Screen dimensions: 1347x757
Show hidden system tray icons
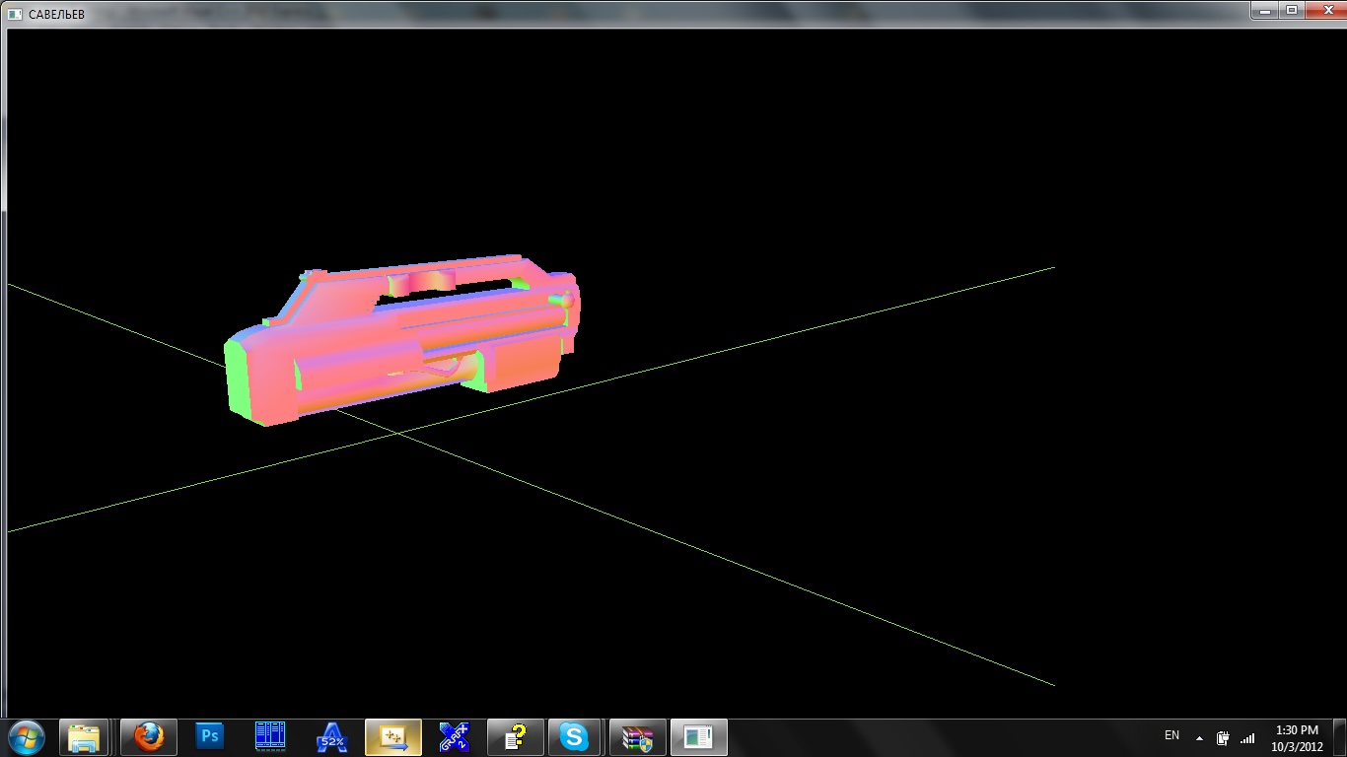coord(1199,737)
